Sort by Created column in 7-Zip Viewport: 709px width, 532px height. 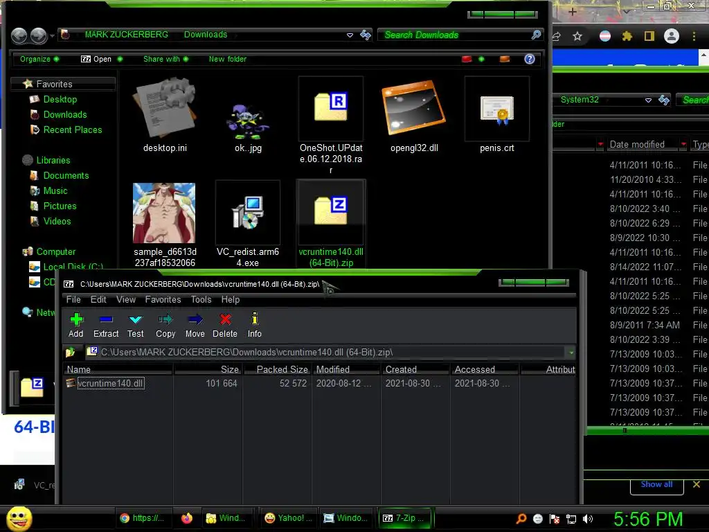pos(415,369)
